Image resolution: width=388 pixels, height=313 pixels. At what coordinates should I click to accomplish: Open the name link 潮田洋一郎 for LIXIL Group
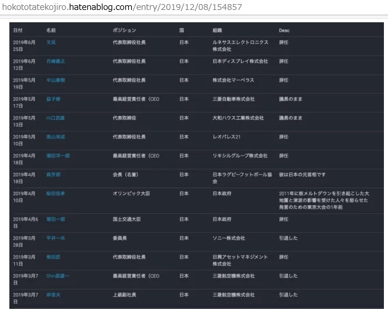[x=58, y=156]
